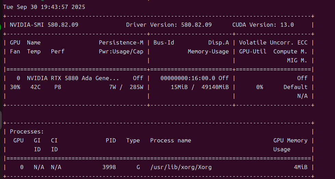
Task: Select the 'NVIDIA-SMI 580.82.09' text
Action: [x=44, y=25]
